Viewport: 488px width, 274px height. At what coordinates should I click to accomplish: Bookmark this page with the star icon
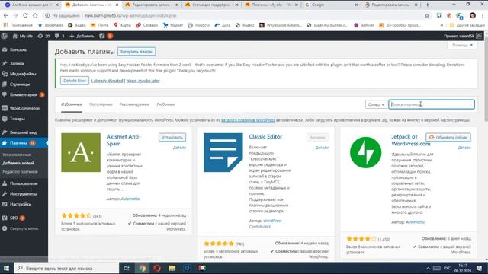pos(427,15)
